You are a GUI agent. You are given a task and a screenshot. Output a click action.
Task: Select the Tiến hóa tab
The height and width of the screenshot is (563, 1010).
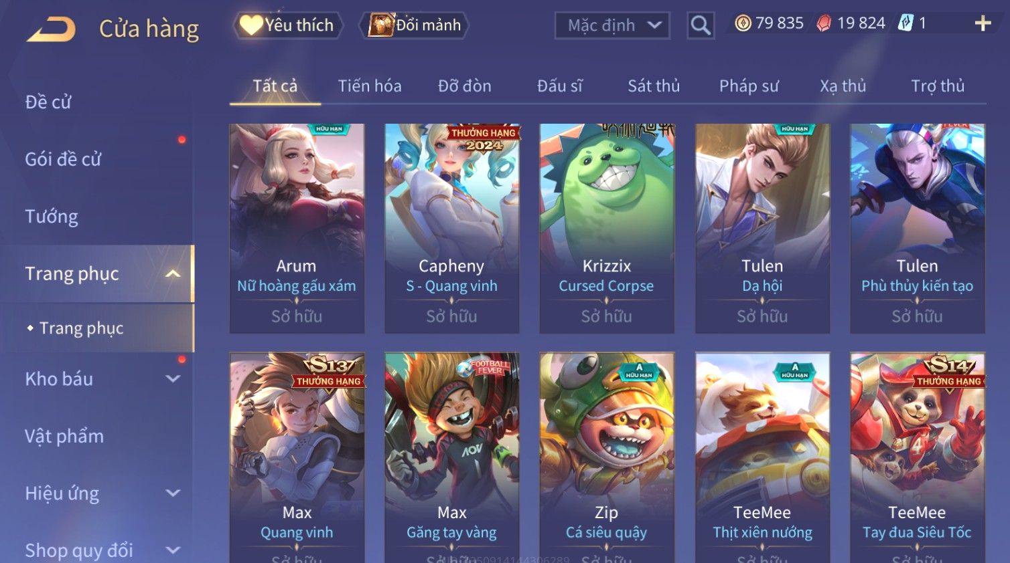(370, 86)
